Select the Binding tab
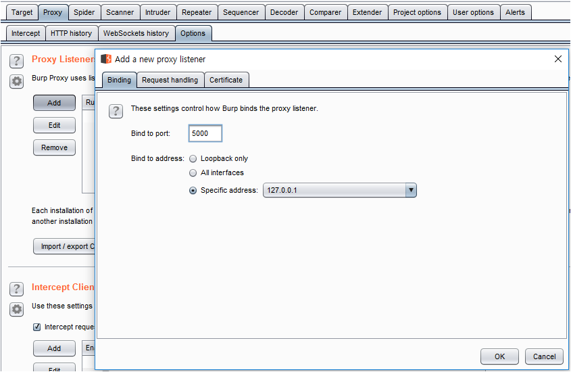This screenshot has height=372, width=571. 119,80
